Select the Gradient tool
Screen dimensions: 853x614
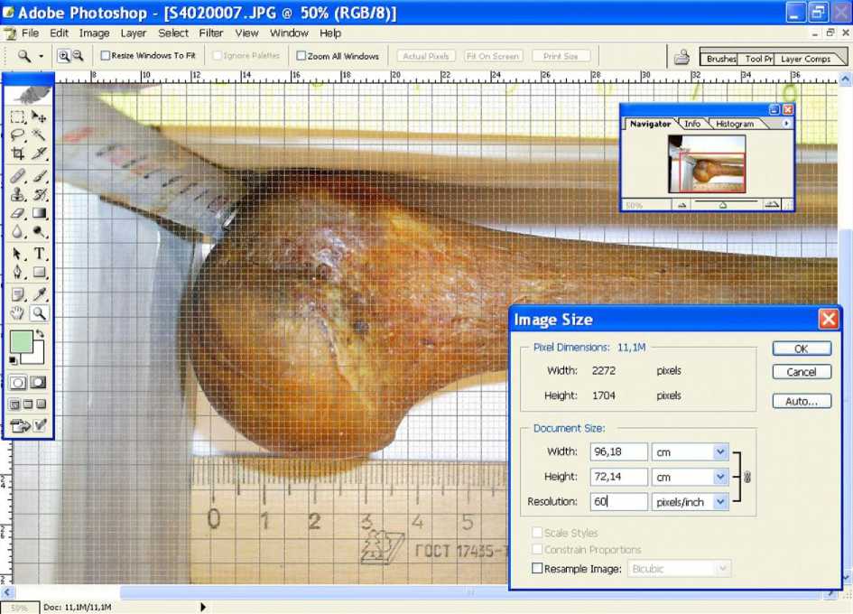click(x=39, y=213)
